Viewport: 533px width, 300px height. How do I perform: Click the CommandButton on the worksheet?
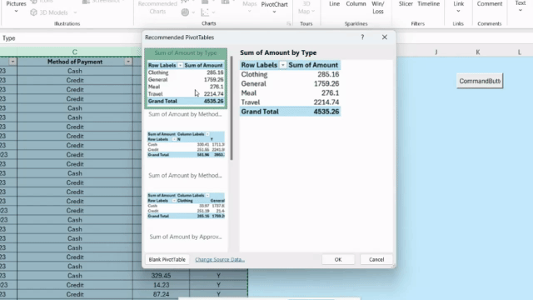[x=480, y=81]
